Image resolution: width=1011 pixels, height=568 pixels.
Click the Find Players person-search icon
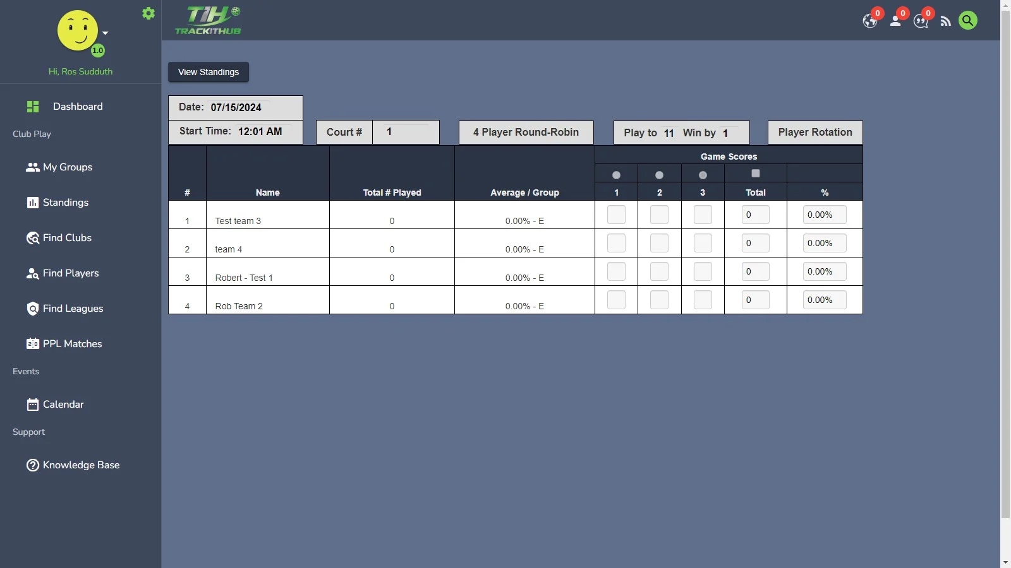pos(33,273)
